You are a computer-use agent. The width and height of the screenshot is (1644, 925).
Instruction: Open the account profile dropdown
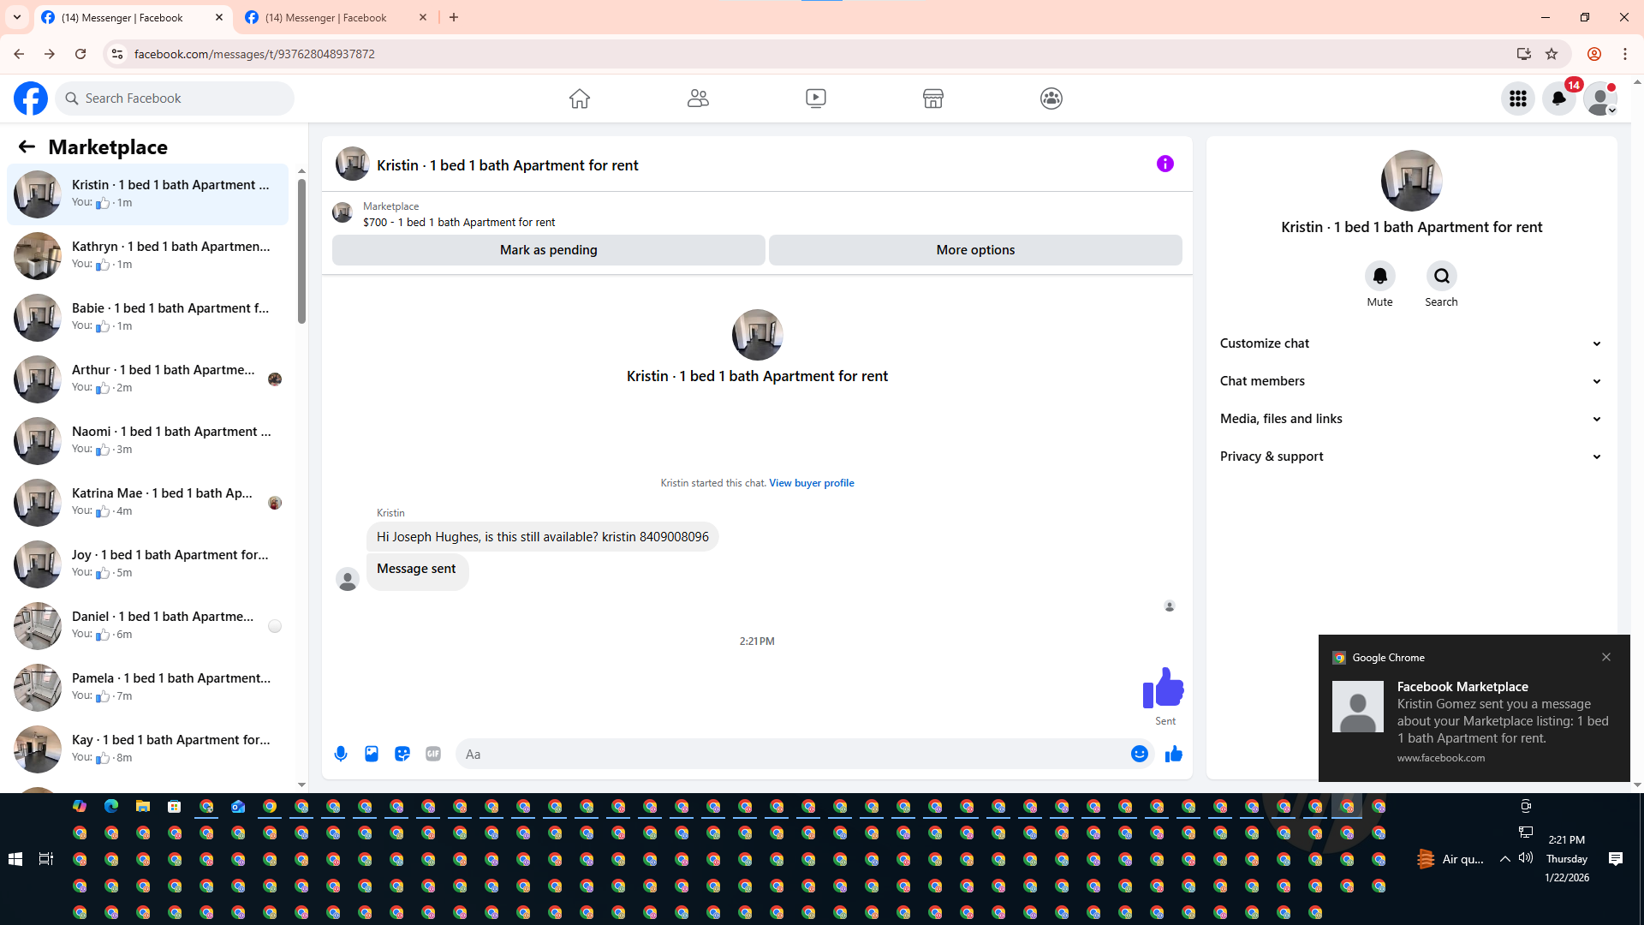(1600, 98)
